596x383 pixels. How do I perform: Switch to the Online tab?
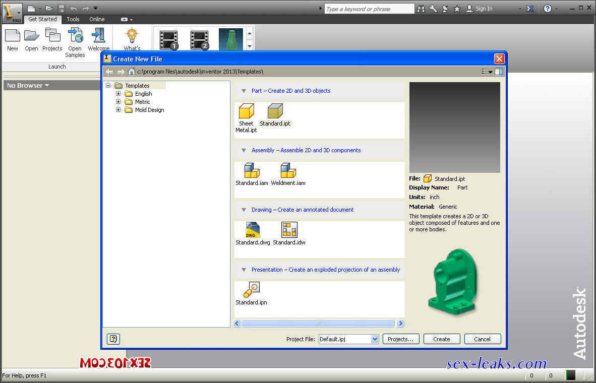pyautogui.click(x=97, y=19)
